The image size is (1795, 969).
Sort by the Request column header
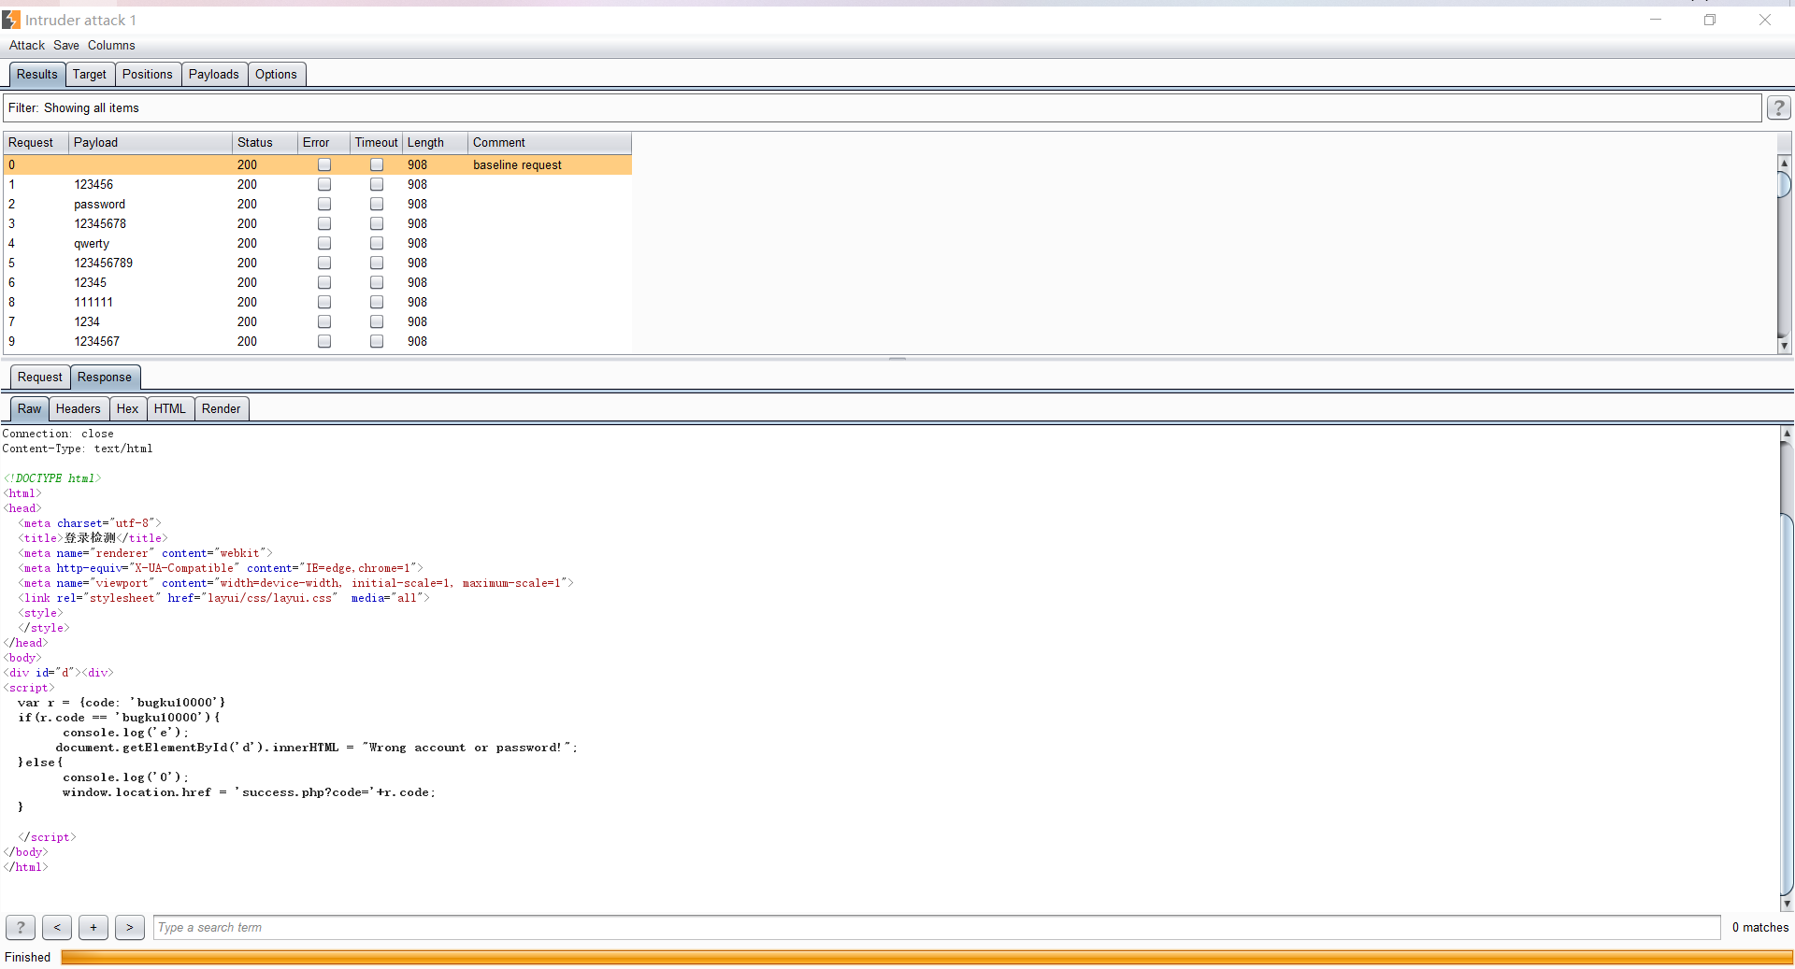[x=36, y=142]
